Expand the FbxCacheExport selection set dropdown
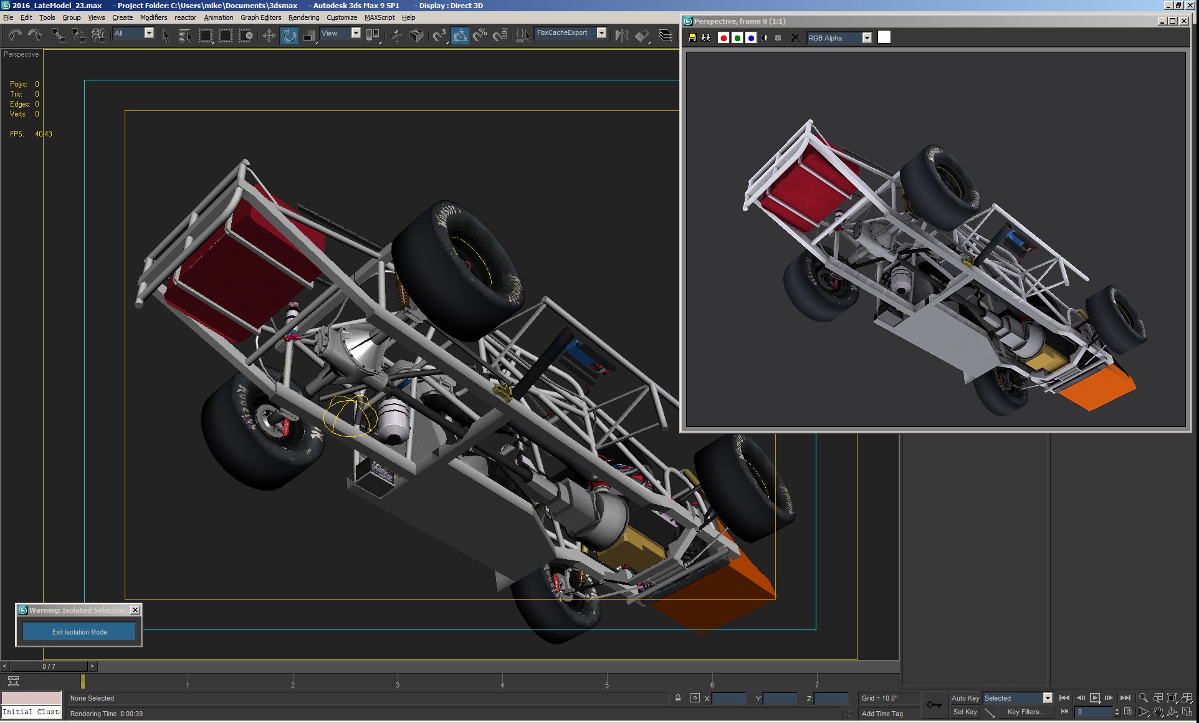This screenshot has width=1199, height=723. 601,33
